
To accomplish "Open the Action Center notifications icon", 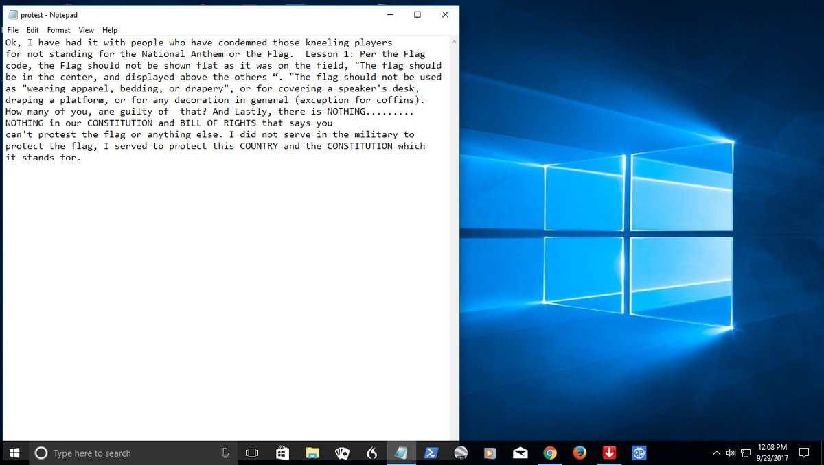I will pos(803,453).
